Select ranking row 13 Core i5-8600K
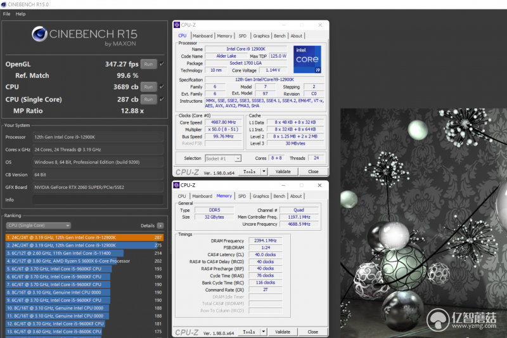The width and height of the screenshot is (507, 338). pyautogui.click(x=84, y=332)
